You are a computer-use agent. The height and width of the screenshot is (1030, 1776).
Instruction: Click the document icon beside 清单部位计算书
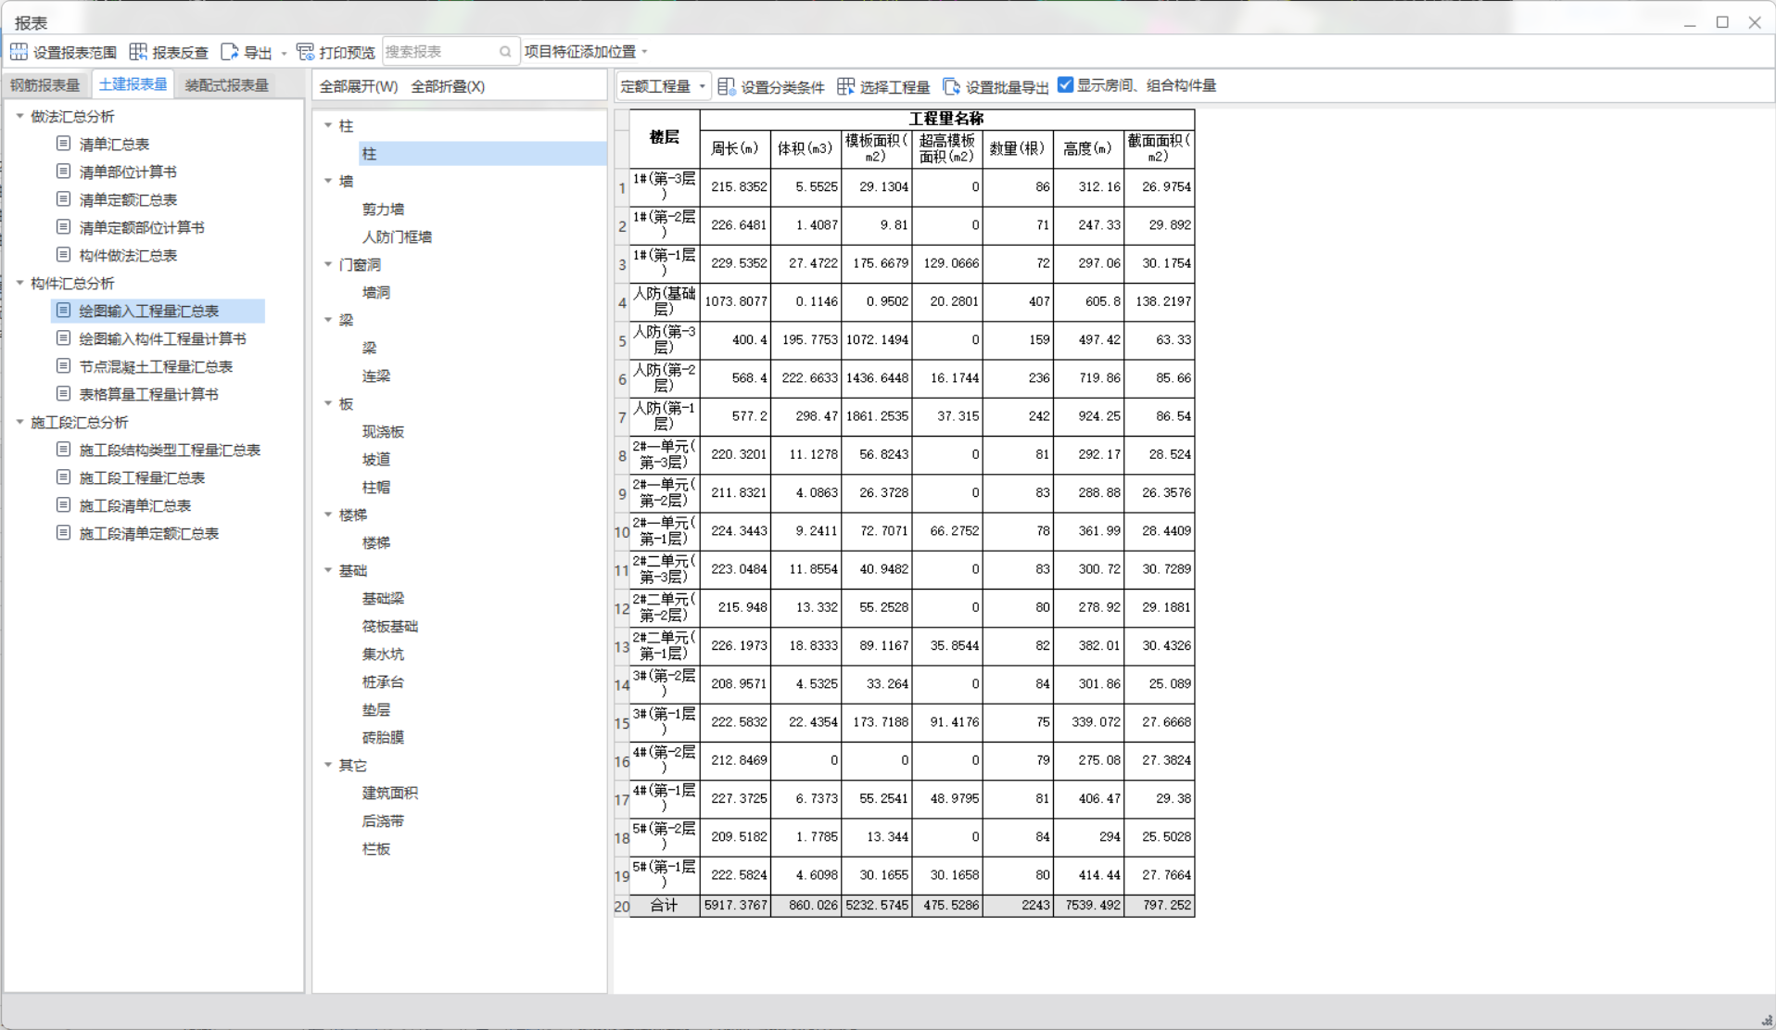(x=63, y=172)
